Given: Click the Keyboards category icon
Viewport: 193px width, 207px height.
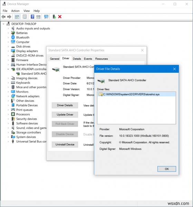Looking at the screenshot, I should (x=13, y=83).
